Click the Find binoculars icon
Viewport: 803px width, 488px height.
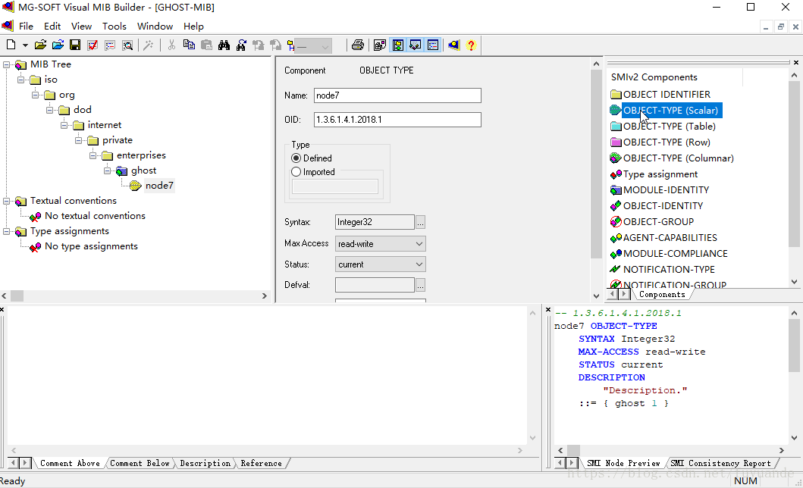coord(224,45)
